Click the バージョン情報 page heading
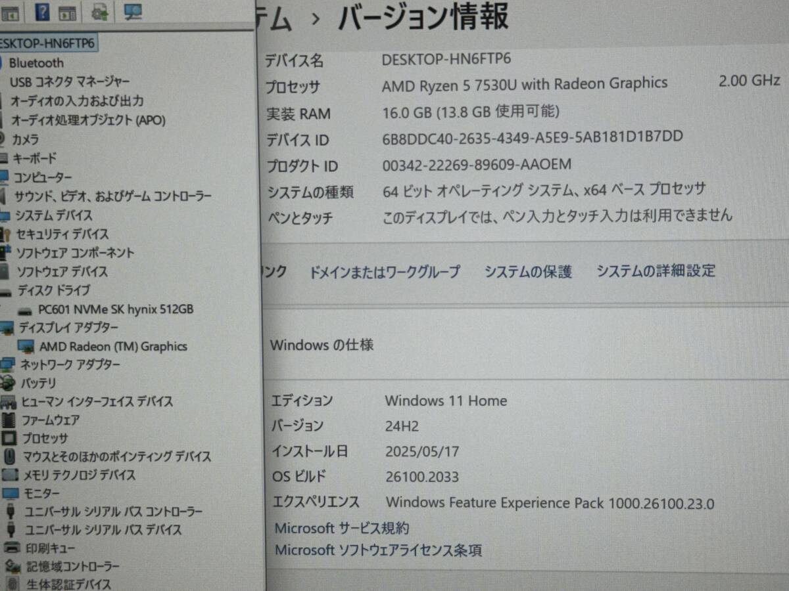789x591 pixels. tap(423, 16)
